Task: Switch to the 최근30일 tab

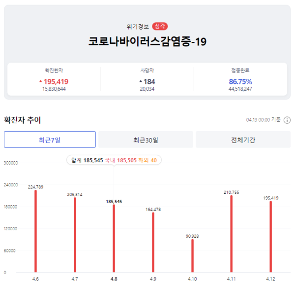Action: pos(146,140)
